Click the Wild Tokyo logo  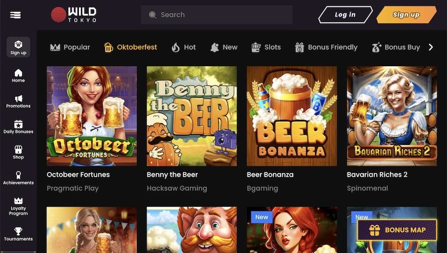[74, 15]
